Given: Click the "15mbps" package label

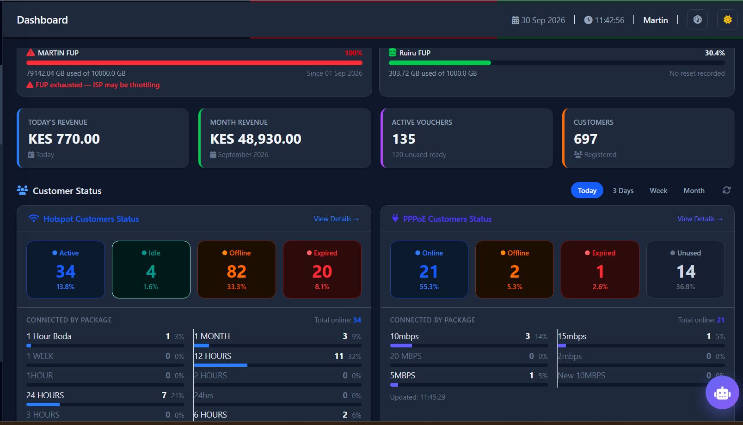Looking at the screenshot, I should [572, 336].
